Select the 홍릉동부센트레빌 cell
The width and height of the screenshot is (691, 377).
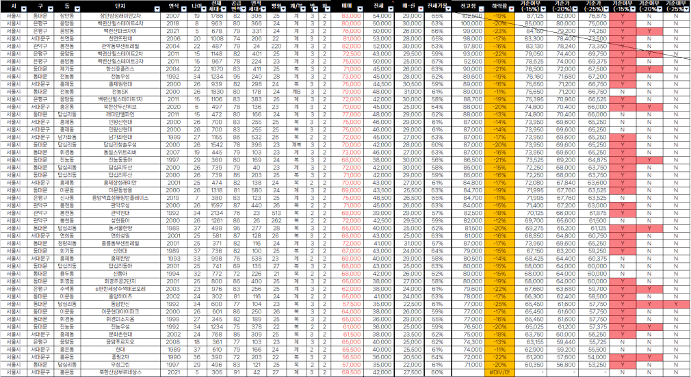pos(120,244)
